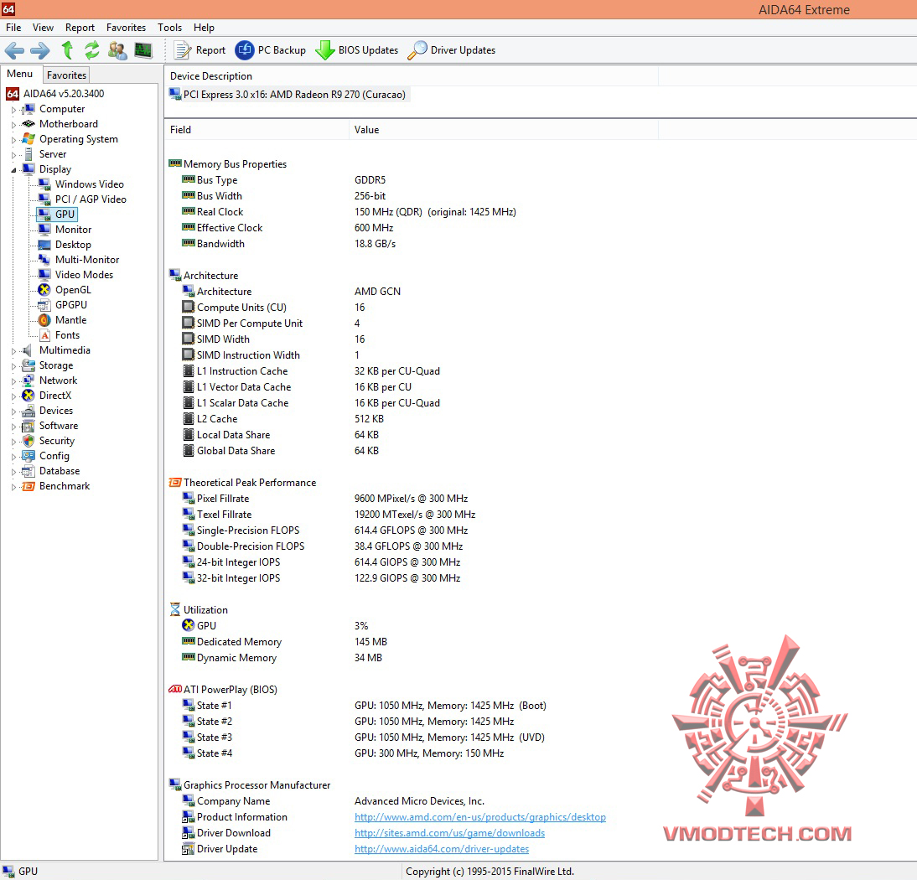Click the Benchmark icon in tree

coord(28,486)
